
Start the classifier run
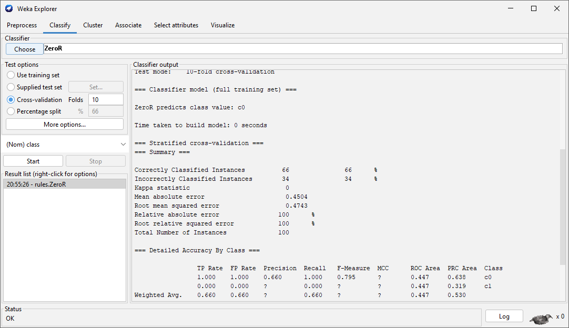33,161
